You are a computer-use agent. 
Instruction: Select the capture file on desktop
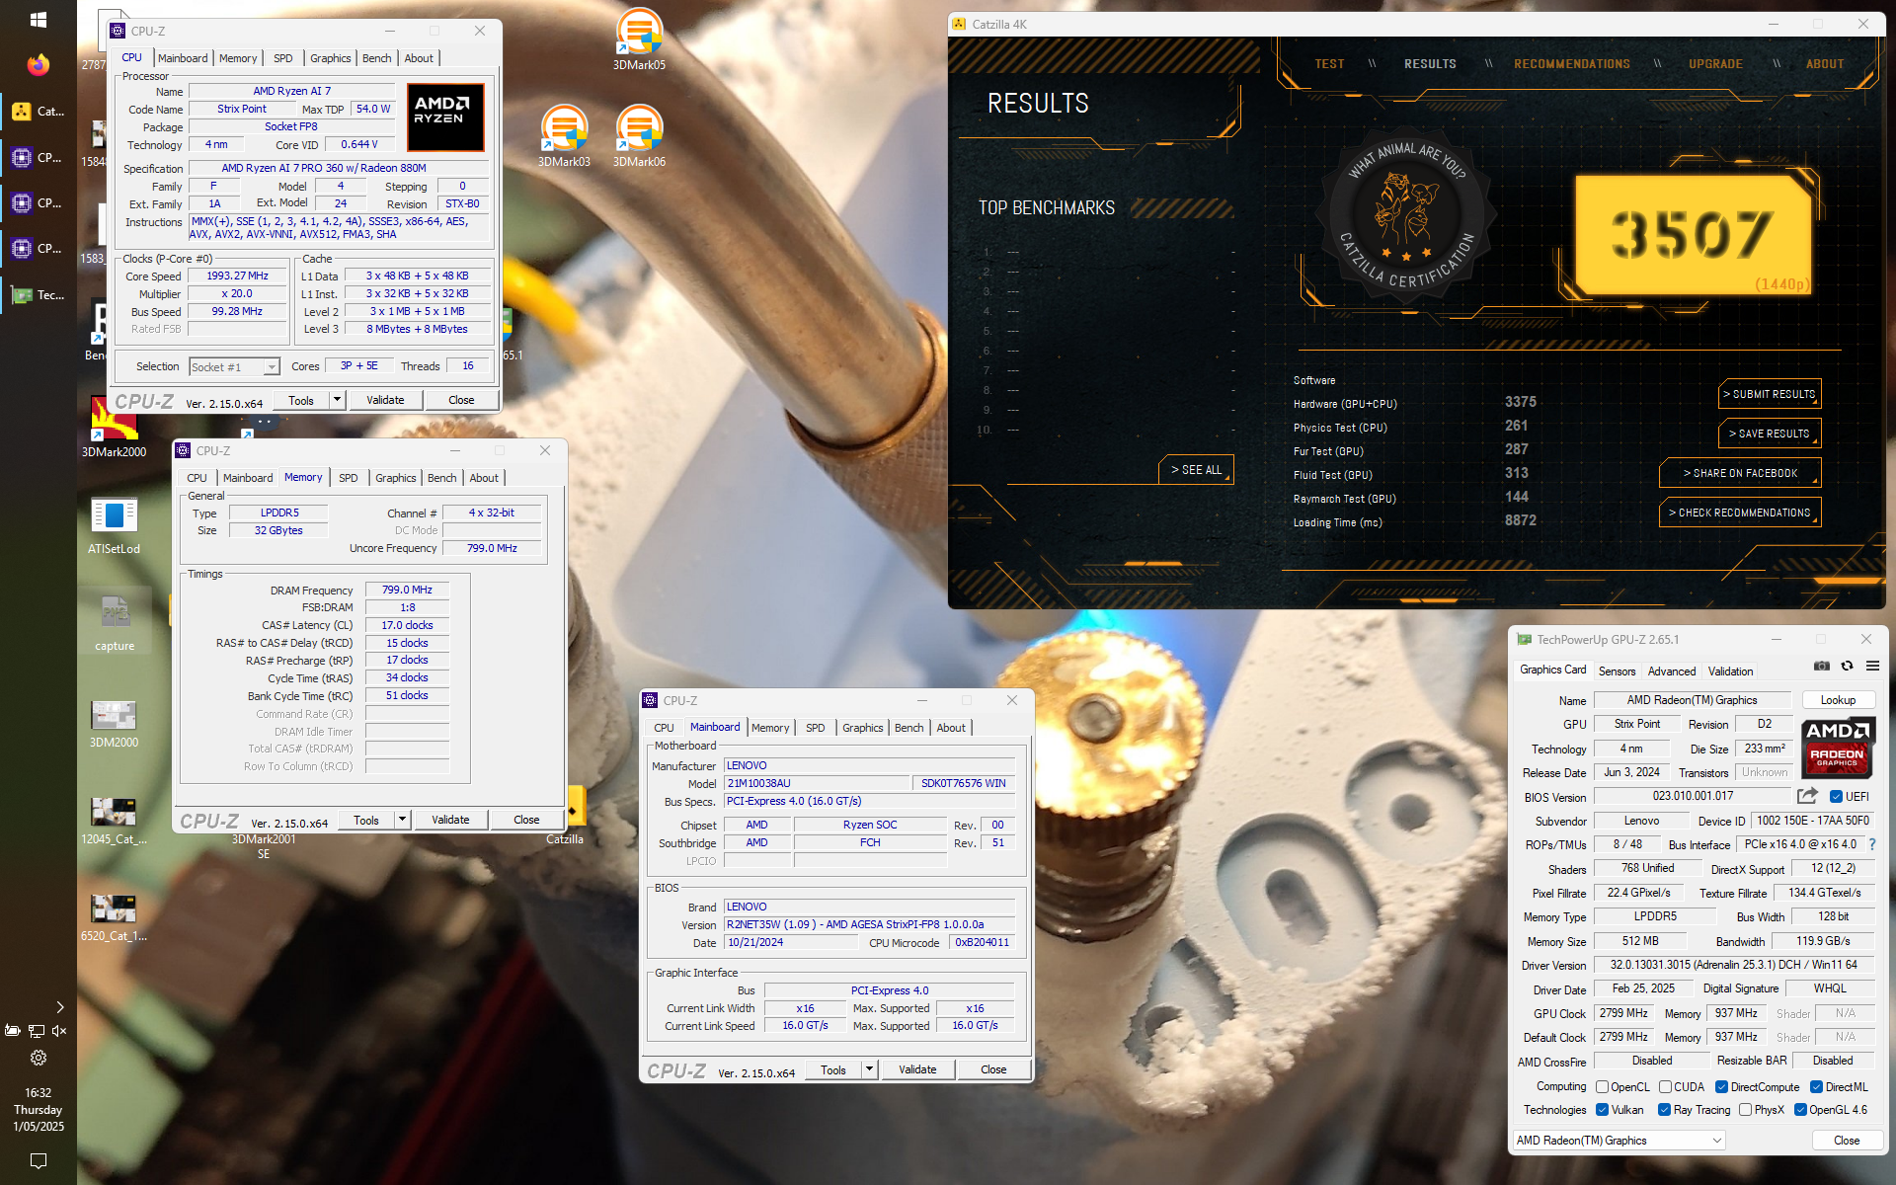[115, 622]
